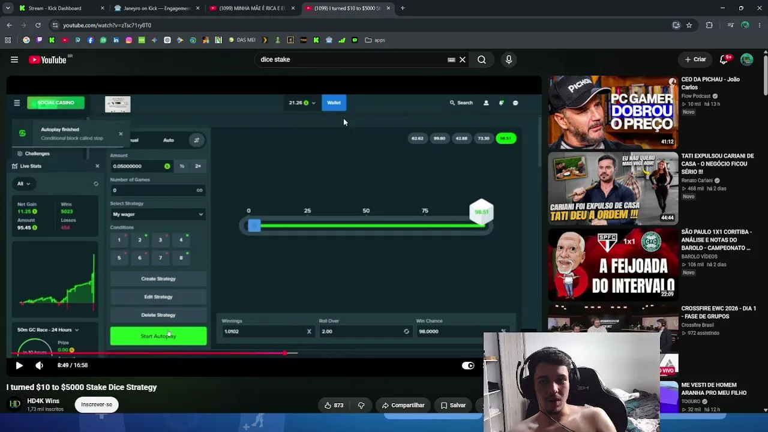Image resolution: width=768 pixels, height=432 pixels.
Task: Double the bet with the 2× button
Action: tap(198, 166)
